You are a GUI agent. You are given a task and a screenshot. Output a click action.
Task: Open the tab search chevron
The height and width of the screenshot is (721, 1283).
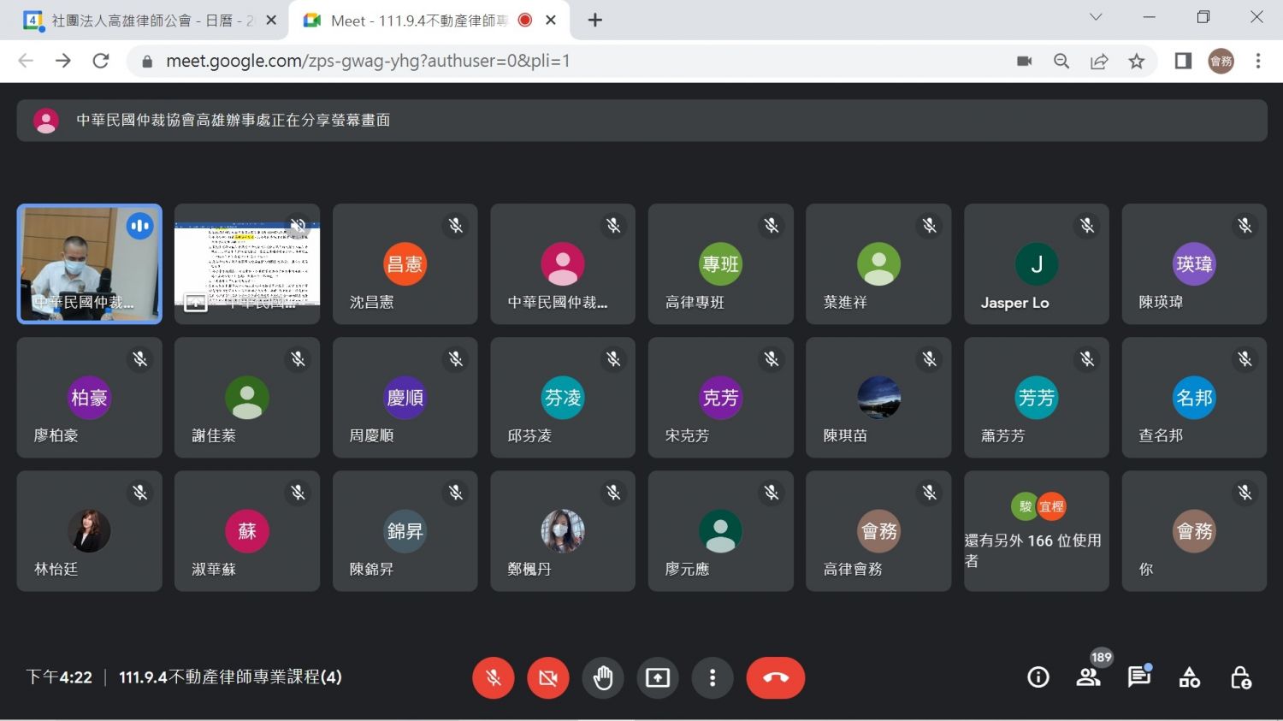click(1096, 17)
